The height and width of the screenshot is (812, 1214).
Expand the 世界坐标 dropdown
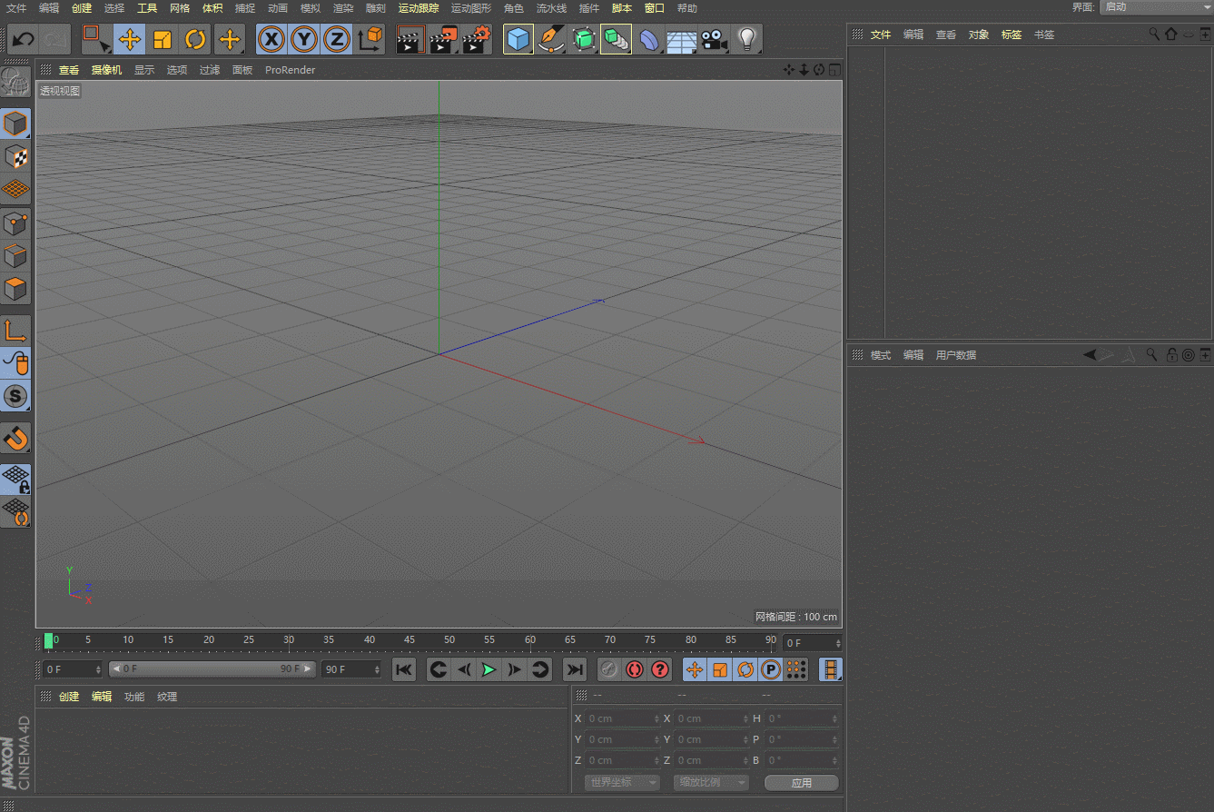tap(622, 782)
